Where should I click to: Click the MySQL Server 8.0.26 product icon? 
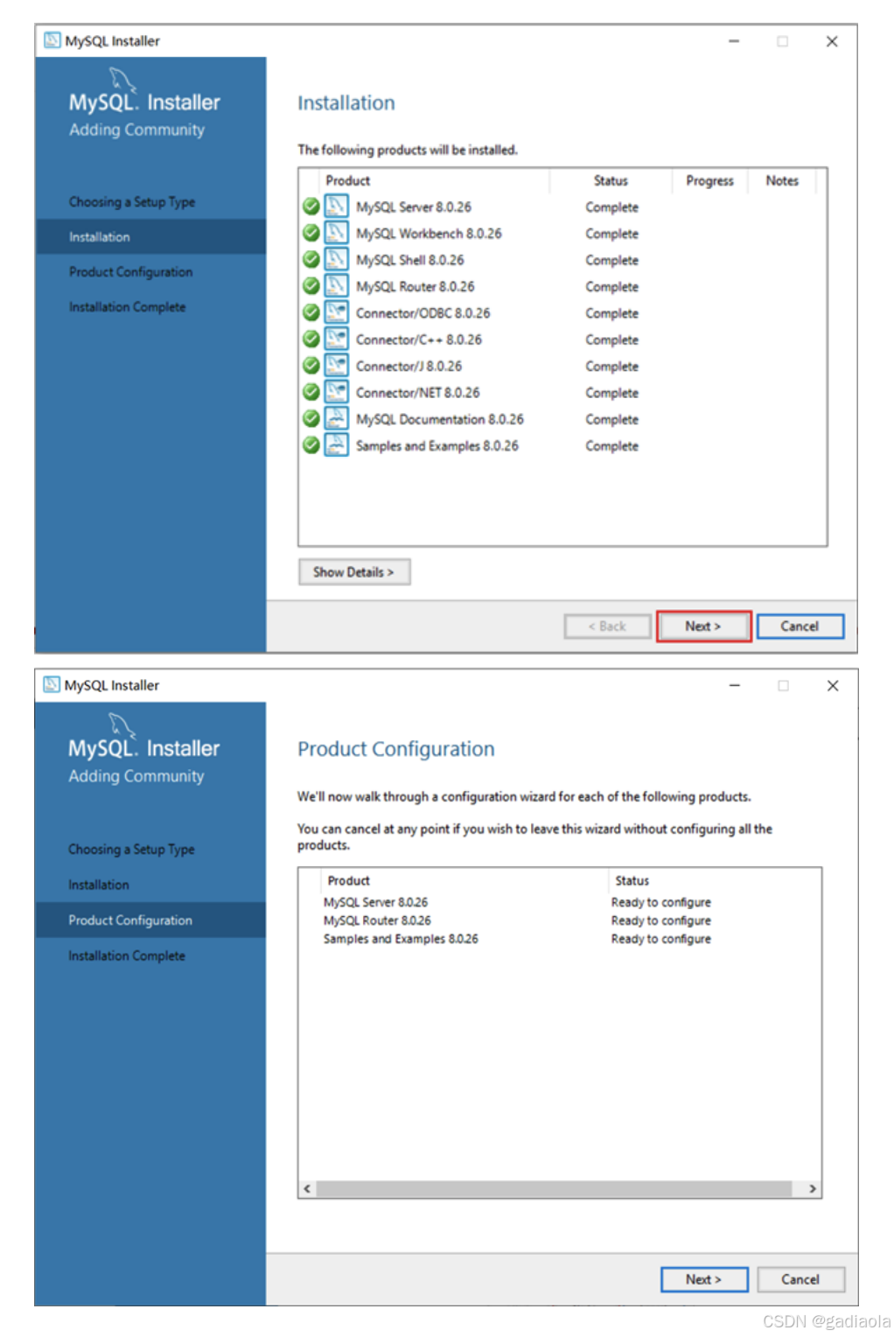(336, 206)
